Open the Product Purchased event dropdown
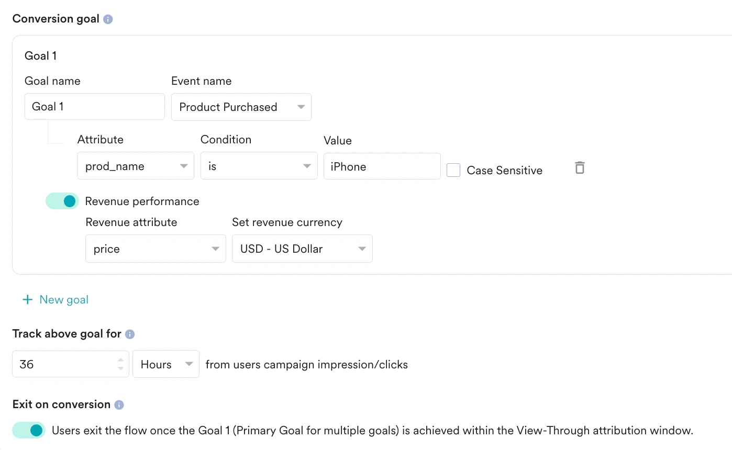732x450 pixels. [x=241, y=107]
